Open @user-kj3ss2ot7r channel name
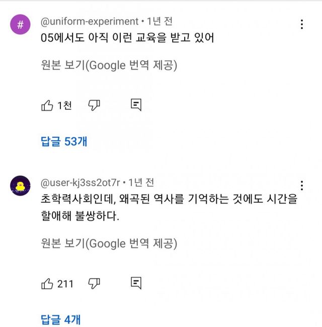 tap(82, 183)
